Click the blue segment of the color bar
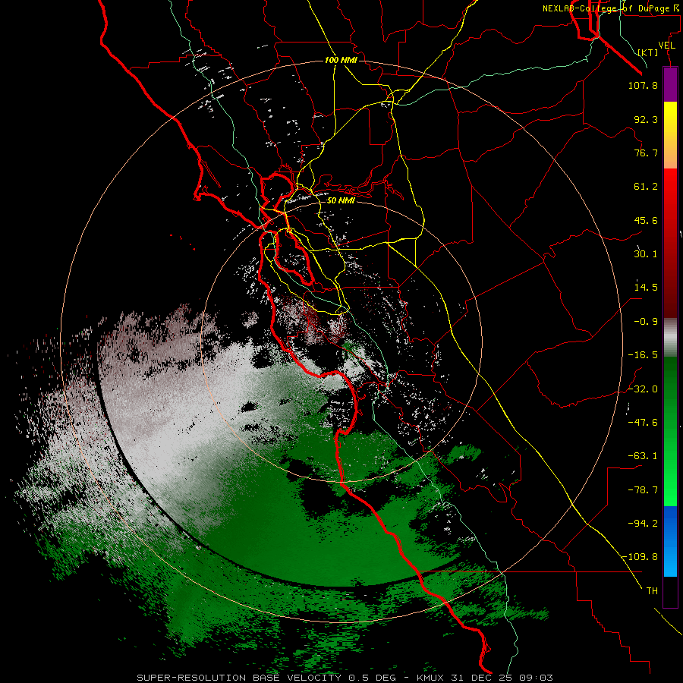The image size is (683, 683). (x=670, y=541)
